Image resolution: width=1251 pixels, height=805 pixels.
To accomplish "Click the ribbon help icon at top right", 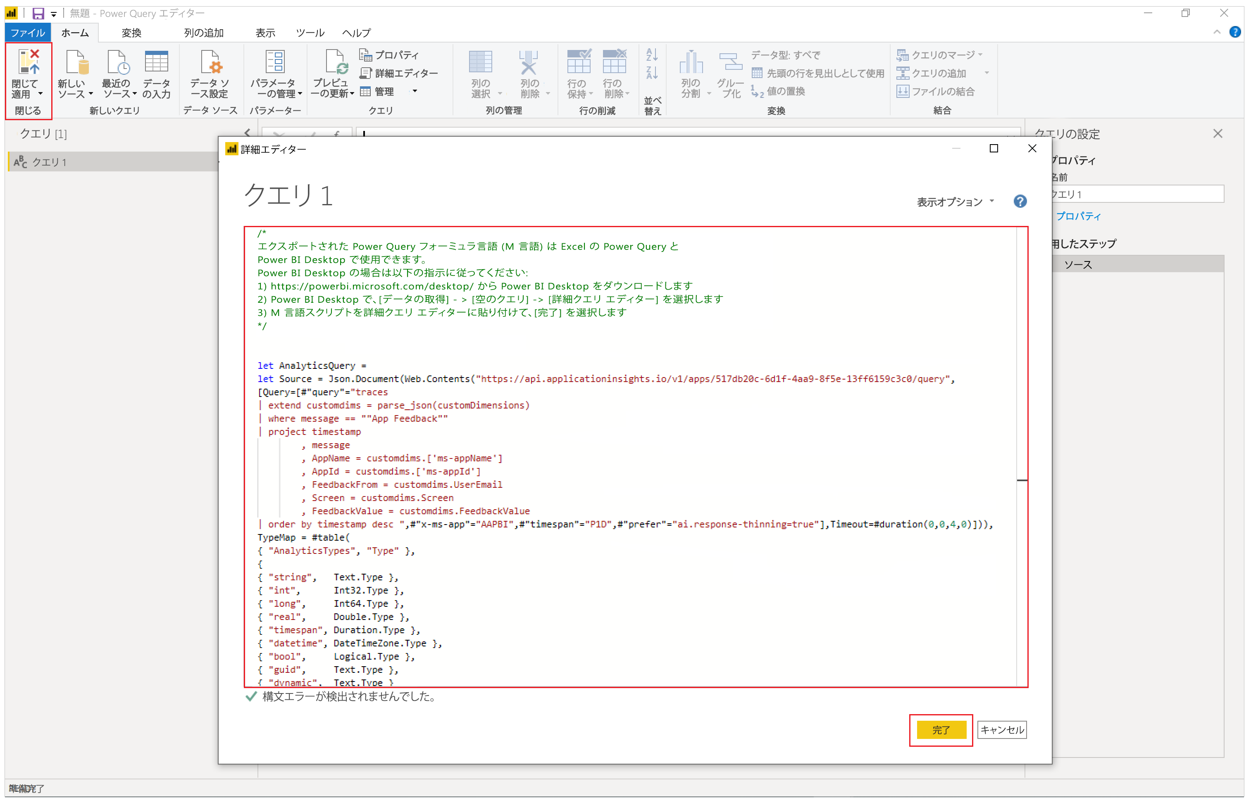I will tap(1235, 32).
